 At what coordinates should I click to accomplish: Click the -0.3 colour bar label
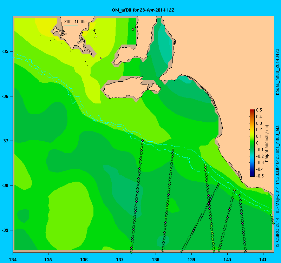pos(260,163)
